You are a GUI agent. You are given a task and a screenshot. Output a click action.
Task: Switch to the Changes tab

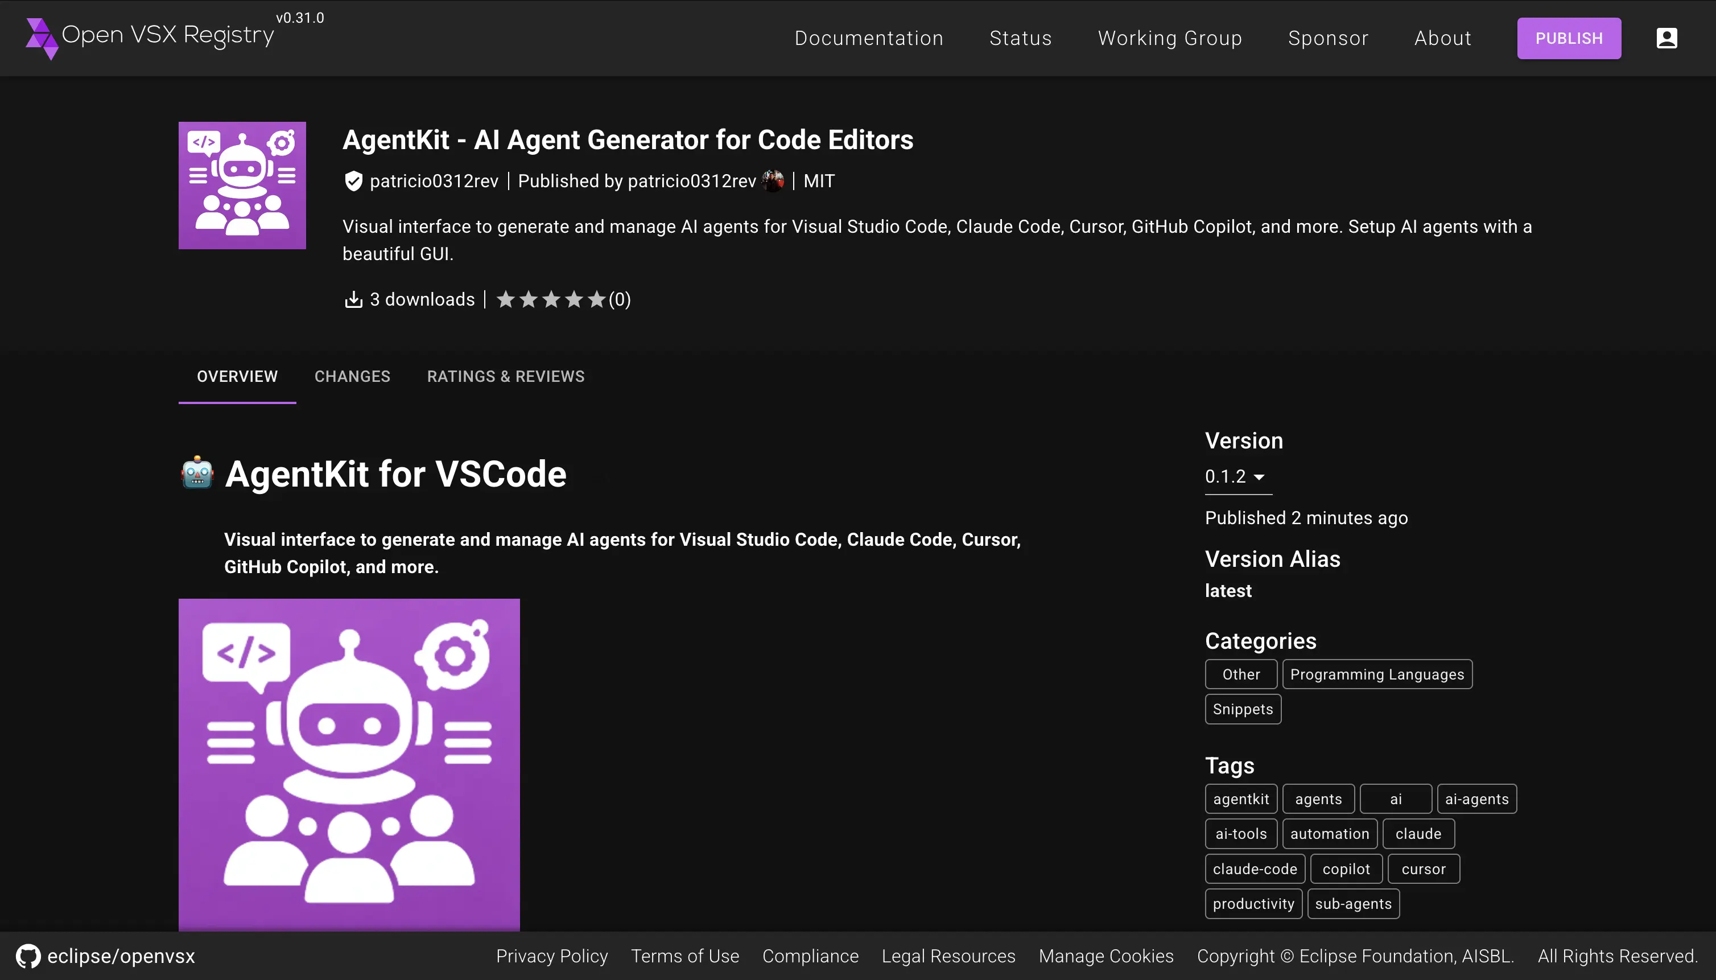point(352,376)
